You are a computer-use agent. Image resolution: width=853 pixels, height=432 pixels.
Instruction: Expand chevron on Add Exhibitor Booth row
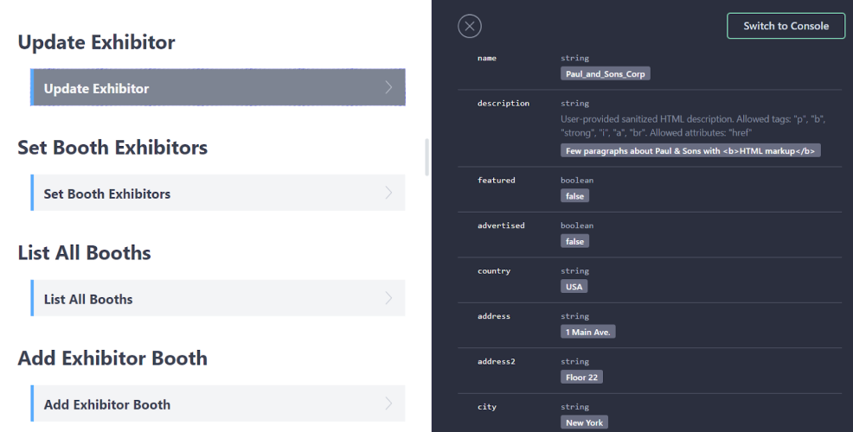click(x=388, y=403)
